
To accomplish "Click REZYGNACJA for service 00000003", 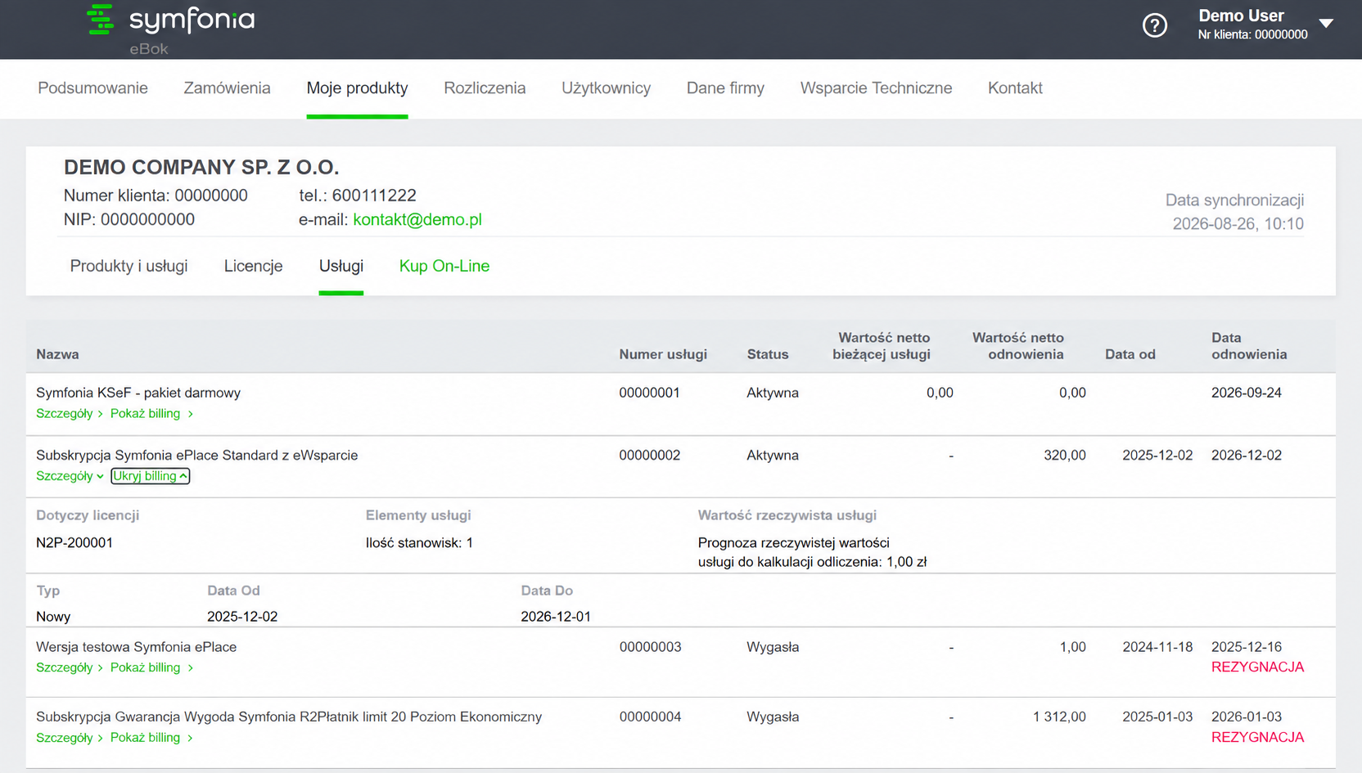I will tap(1257, 667).
